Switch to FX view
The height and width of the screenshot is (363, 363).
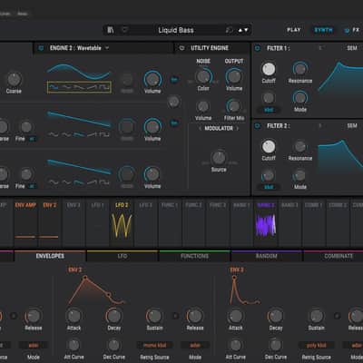point(356,30)
